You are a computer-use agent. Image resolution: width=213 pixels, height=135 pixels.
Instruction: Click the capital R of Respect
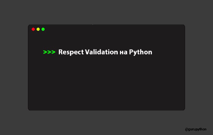[x=60, y=52]
